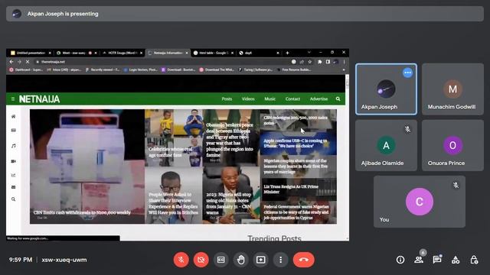Select Ajibade Olamide participant tile

(x=386, y=145)
